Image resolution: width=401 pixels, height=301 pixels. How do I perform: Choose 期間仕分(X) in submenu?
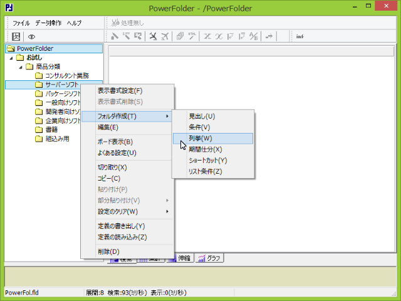click(213, 149)
